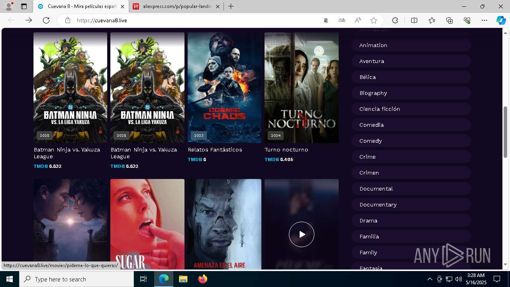Click the TMDB 6.405 rating text

pyautogui.click(x=279, y=159)
